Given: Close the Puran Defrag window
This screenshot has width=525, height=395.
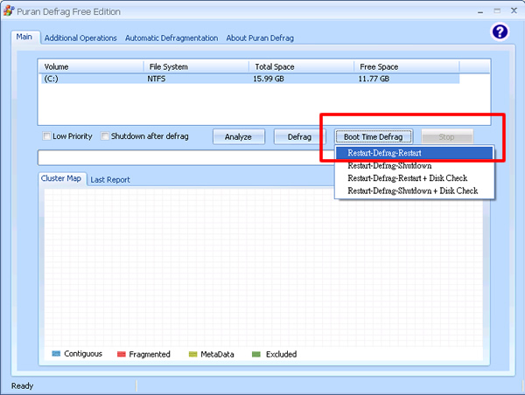Looking at the screenshot, I should pyautogui.click(x=514, y=10).
